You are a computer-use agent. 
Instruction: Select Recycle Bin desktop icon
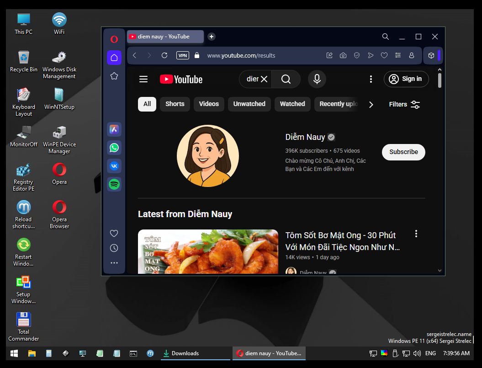(x=24, y=61)
